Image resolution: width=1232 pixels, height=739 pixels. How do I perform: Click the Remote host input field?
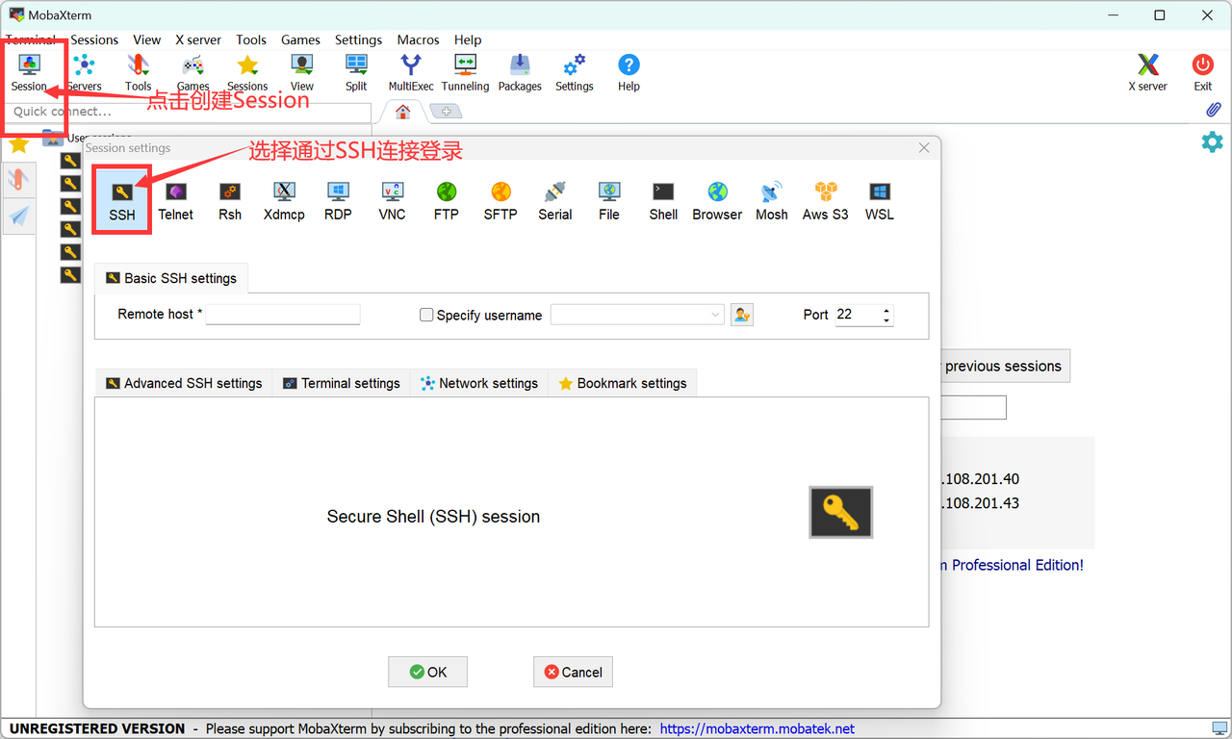[283, 315]
